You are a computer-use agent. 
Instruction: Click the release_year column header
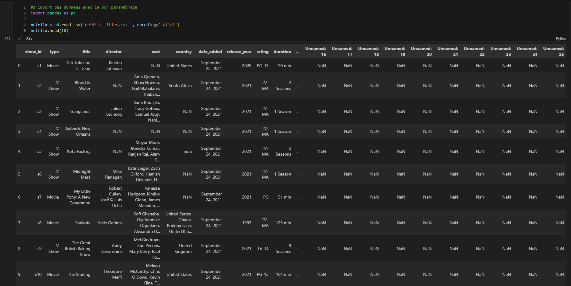click(239, 52)
